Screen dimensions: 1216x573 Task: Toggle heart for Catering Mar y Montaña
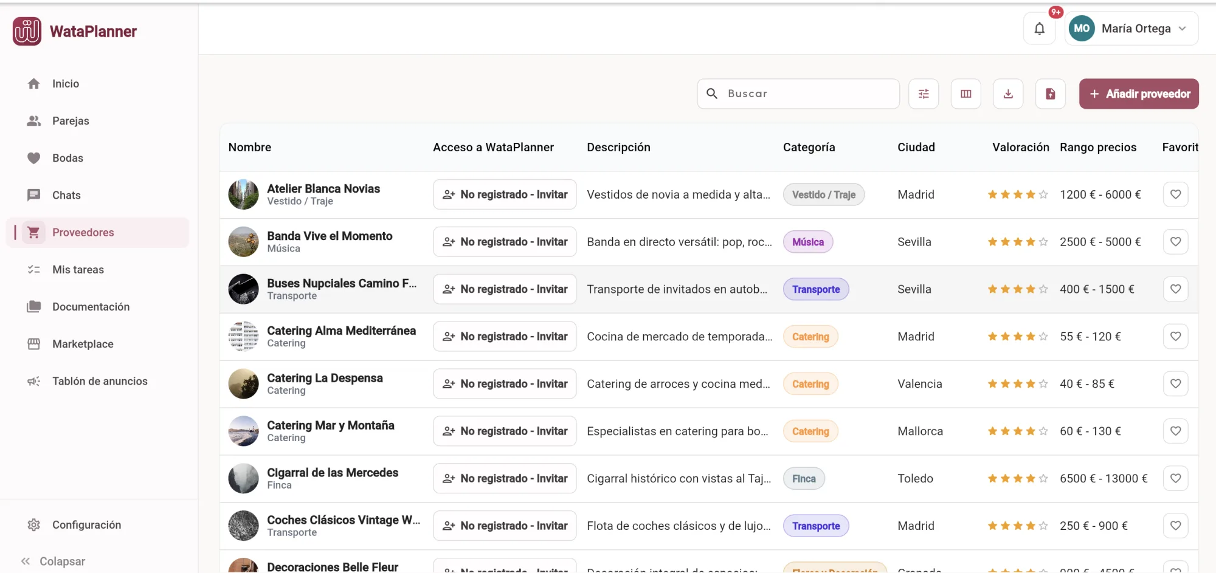point(1175,431)
